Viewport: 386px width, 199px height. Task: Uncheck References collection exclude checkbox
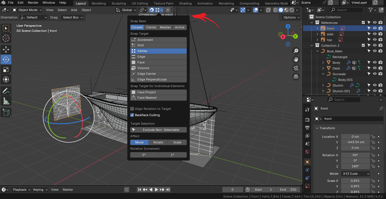[363, 23]
